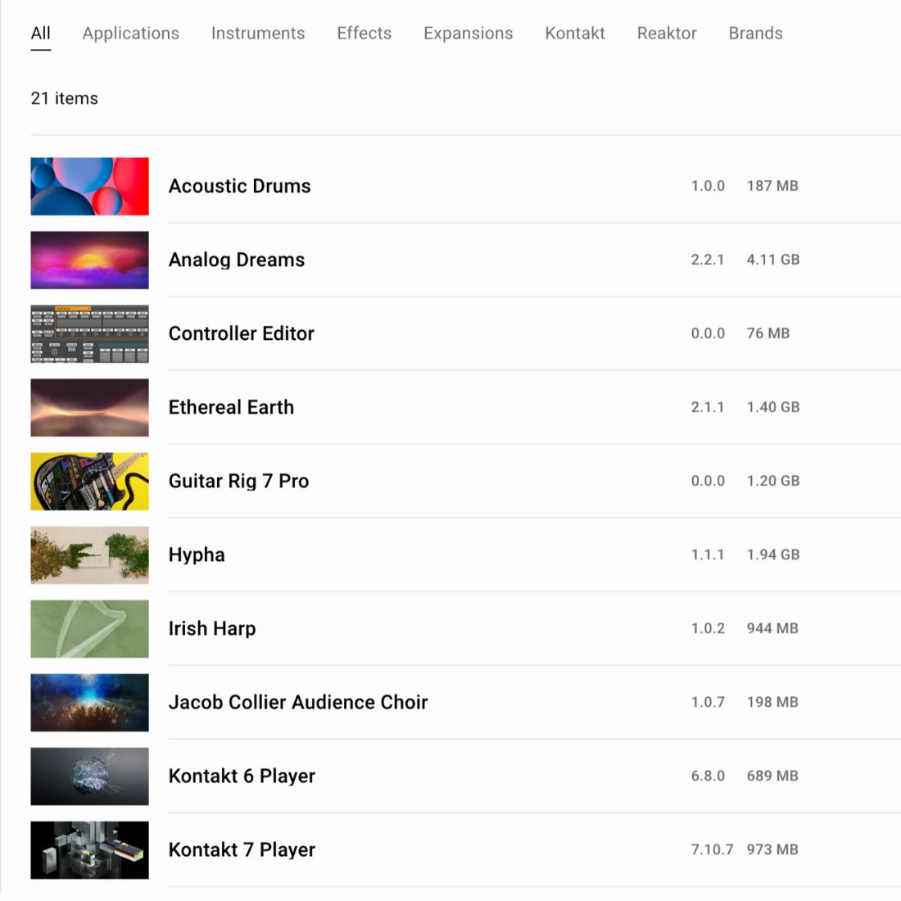Click the 198 MB size value
Screen dimensions: 901x901
click(x=772, y=702)
